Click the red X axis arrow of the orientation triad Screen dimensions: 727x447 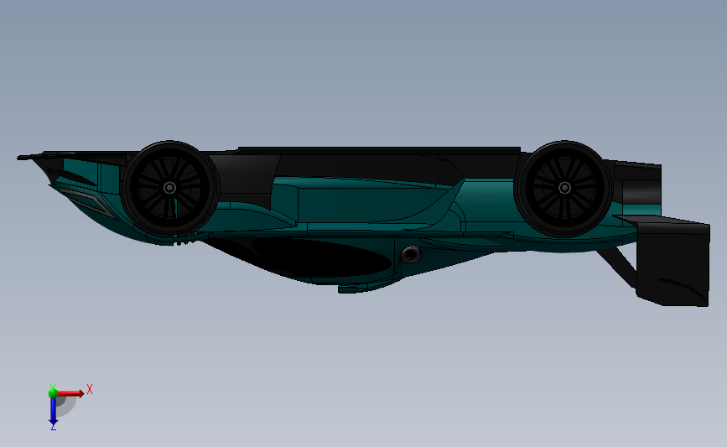[x=70, y=393]
